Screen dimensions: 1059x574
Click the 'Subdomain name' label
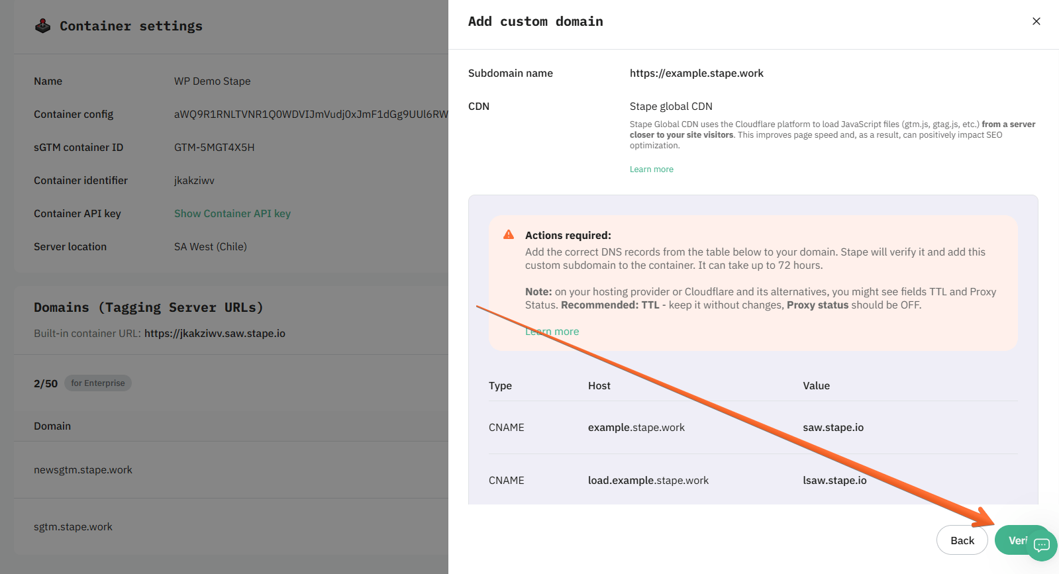511,73
